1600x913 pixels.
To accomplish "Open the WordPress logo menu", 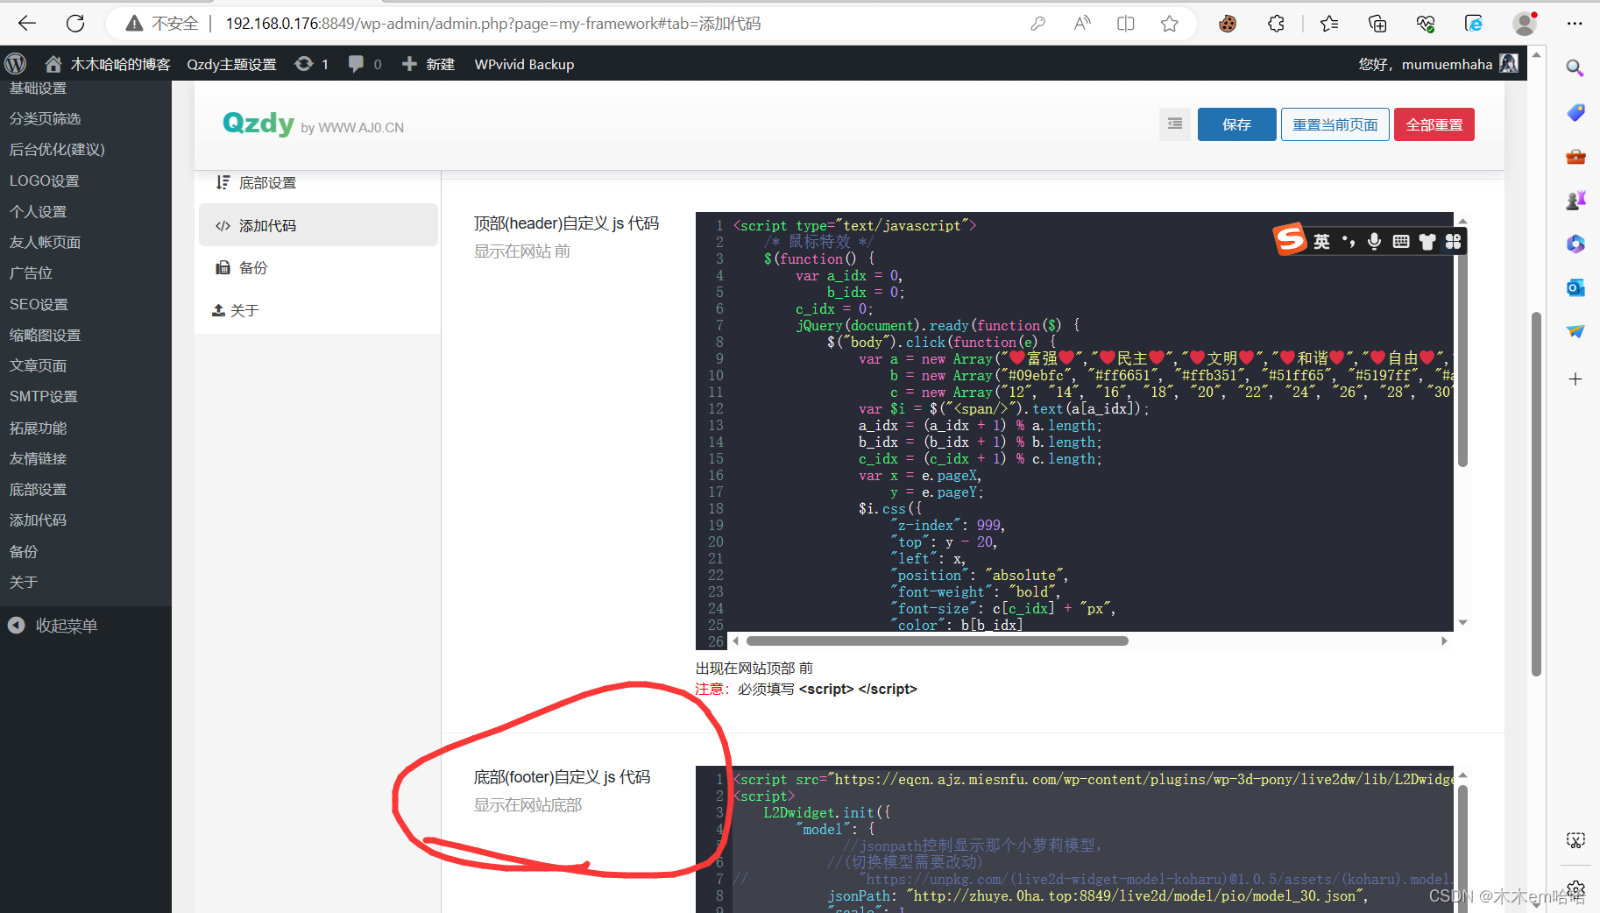I will (16, 64).
